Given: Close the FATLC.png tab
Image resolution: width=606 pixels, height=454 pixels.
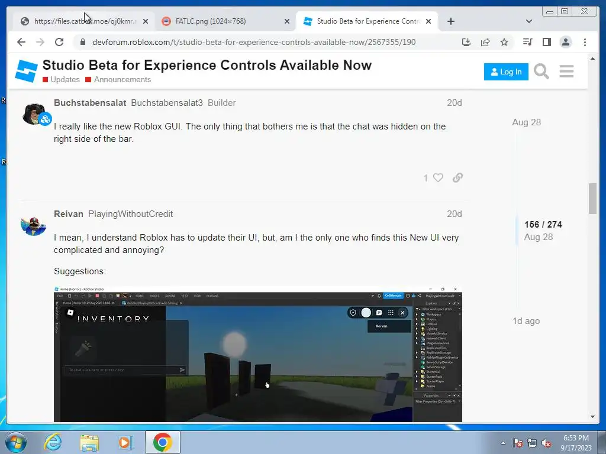Looking at the screenshot, I should 287,22.
